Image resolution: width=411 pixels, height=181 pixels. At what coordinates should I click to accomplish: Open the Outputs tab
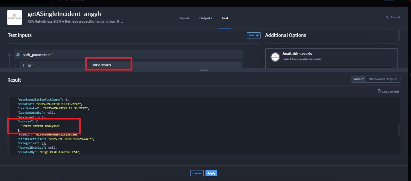click(x=205, y=18)
